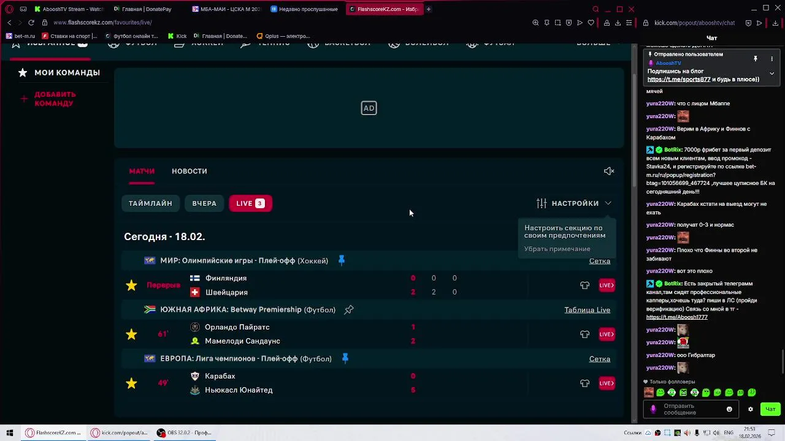Open LIVE stream badge for Finland match

607,285
